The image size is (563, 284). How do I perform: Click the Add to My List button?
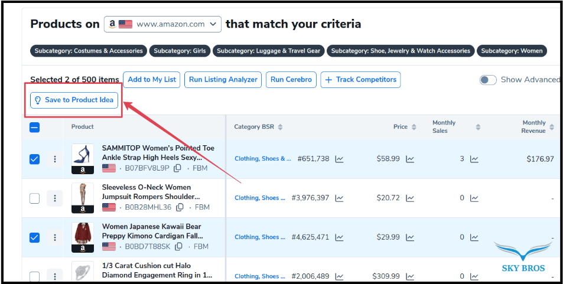pos(152,80)
